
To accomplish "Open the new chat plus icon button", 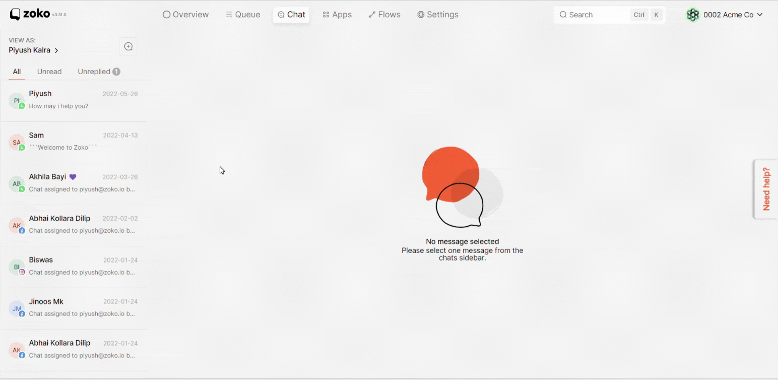I will (128, 46).
